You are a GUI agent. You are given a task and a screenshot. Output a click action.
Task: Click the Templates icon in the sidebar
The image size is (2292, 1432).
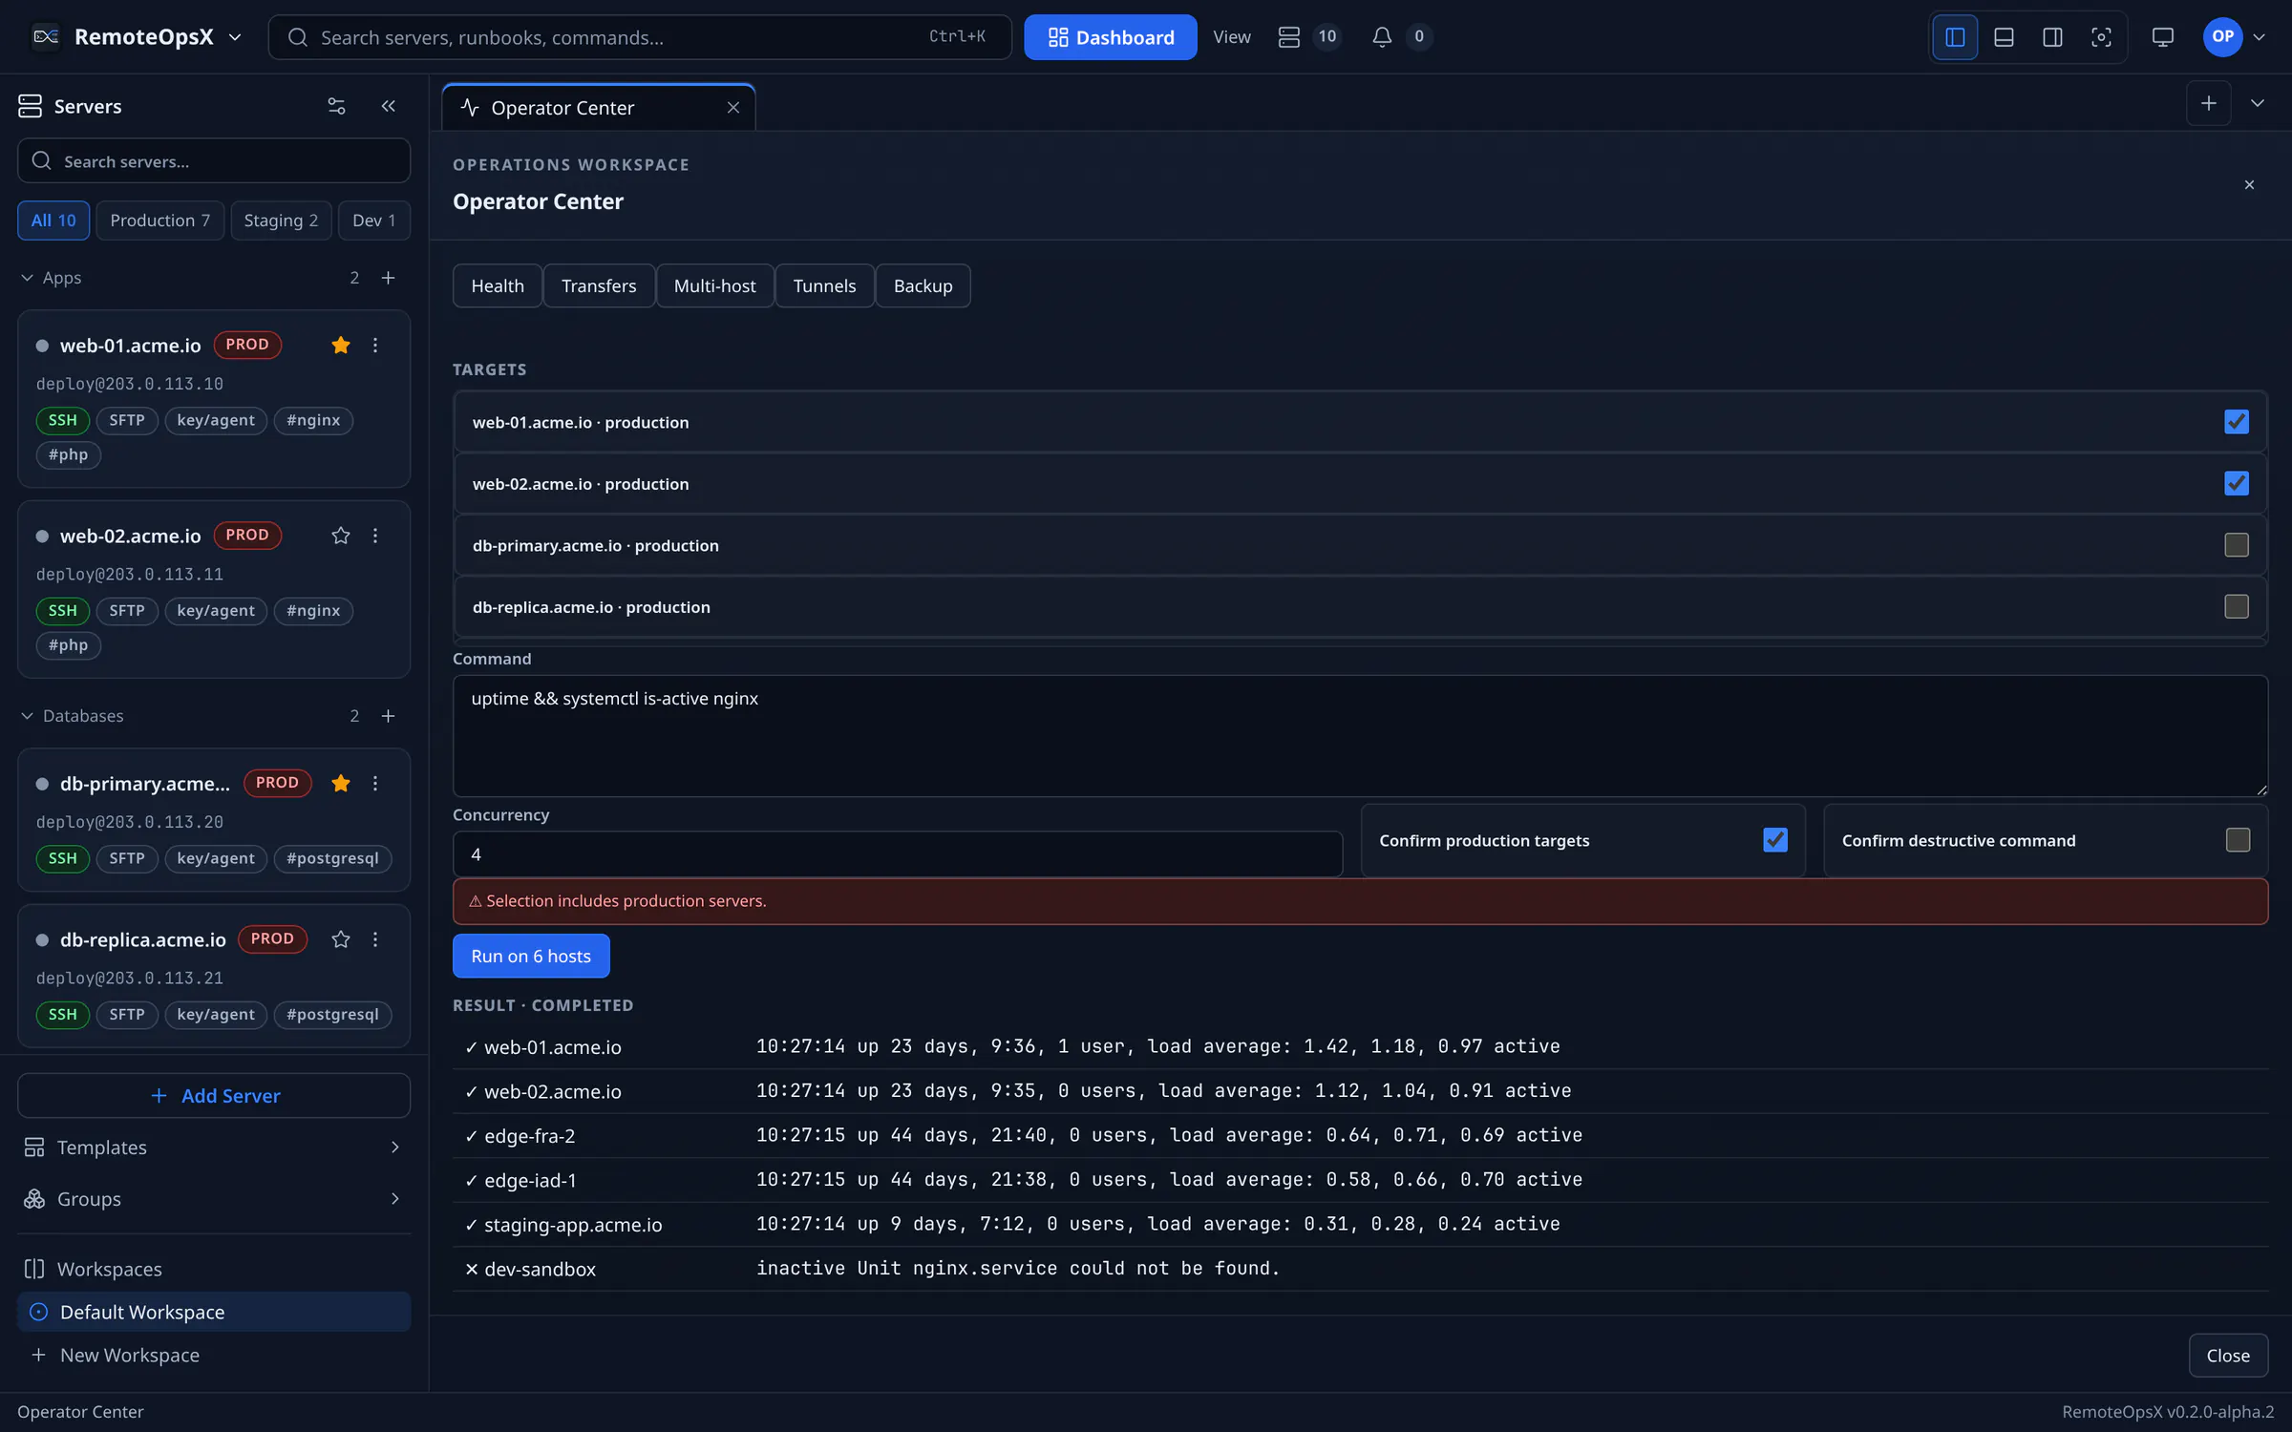point(34,1148)
